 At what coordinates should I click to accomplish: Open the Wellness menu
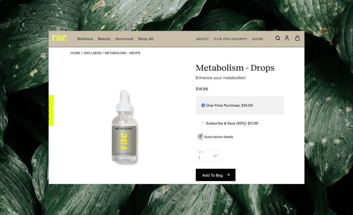click(85, 39)
